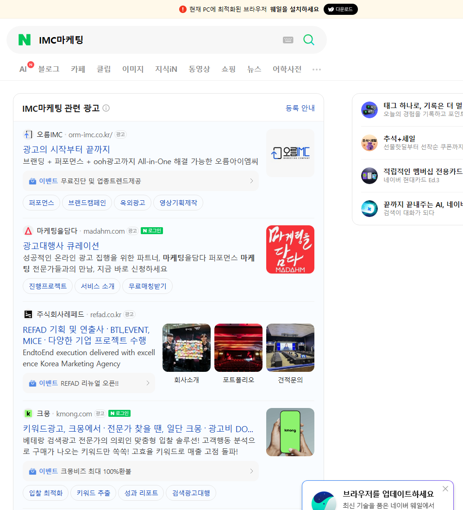Click the 성과 리포트 chip
Image resolution: width=463 pixels, height=510 pixels.
[x=141, y=493]
